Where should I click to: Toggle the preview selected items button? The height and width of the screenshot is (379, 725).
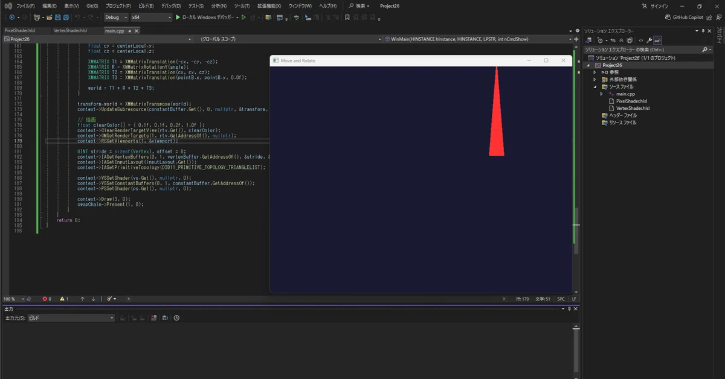pyautogui.click(x=657, y=40)
